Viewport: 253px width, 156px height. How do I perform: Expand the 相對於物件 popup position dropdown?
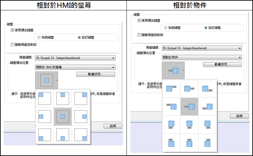pos(202,57)
